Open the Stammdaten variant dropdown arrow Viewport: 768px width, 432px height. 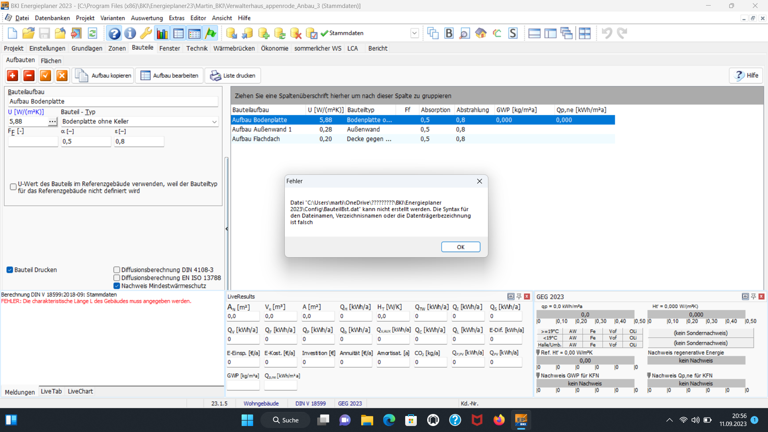414,33
